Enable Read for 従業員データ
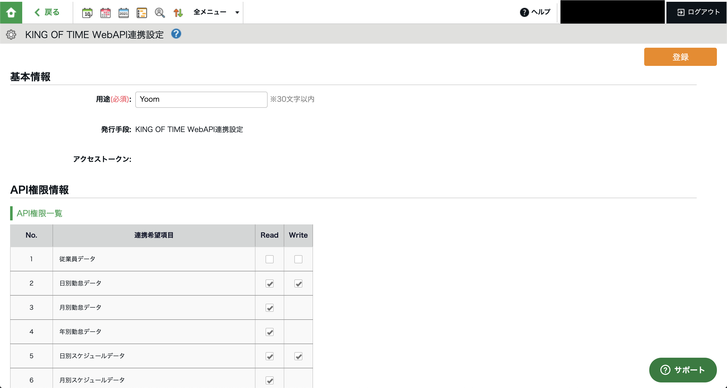727x388 pixels. pyautogui.click(x=269, y=259)
